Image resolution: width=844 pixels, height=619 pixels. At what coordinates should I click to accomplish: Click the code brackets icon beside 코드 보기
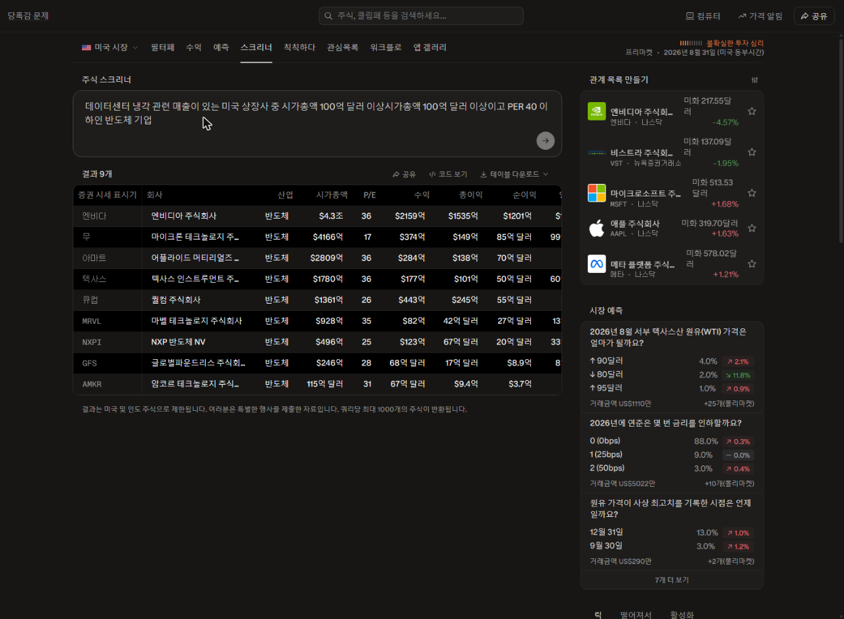tap(432, 175)
